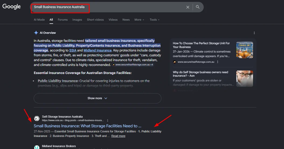The image size is (284, 149).
Task: Expand AI Overview with Show more
Action: [97, 98]
